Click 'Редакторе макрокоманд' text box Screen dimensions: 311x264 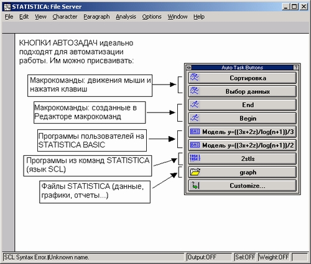click(x=90, y=112)
